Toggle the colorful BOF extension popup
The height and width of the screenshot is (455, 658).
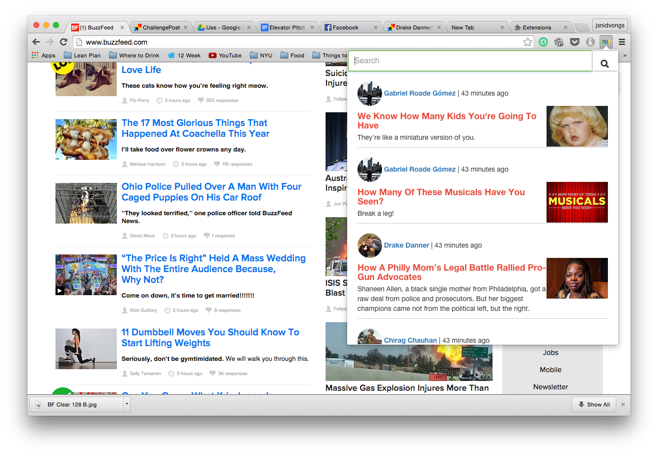pyautogui.click(x=606, y=42)
